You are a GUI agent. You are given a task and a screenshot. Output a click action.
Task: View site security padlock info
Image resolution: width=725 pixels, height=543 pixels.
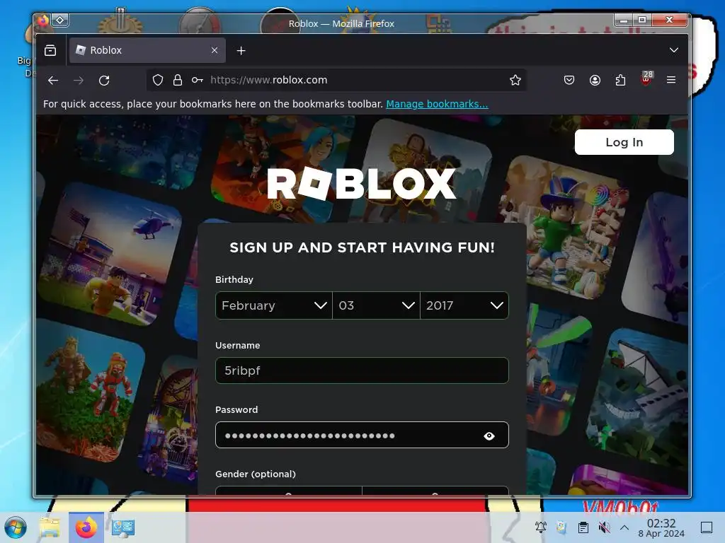(x=178, y=80)
